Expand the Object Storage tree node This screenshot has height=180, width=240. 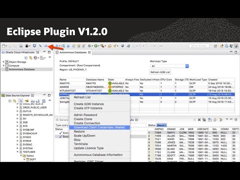click(x=3, y=62)
